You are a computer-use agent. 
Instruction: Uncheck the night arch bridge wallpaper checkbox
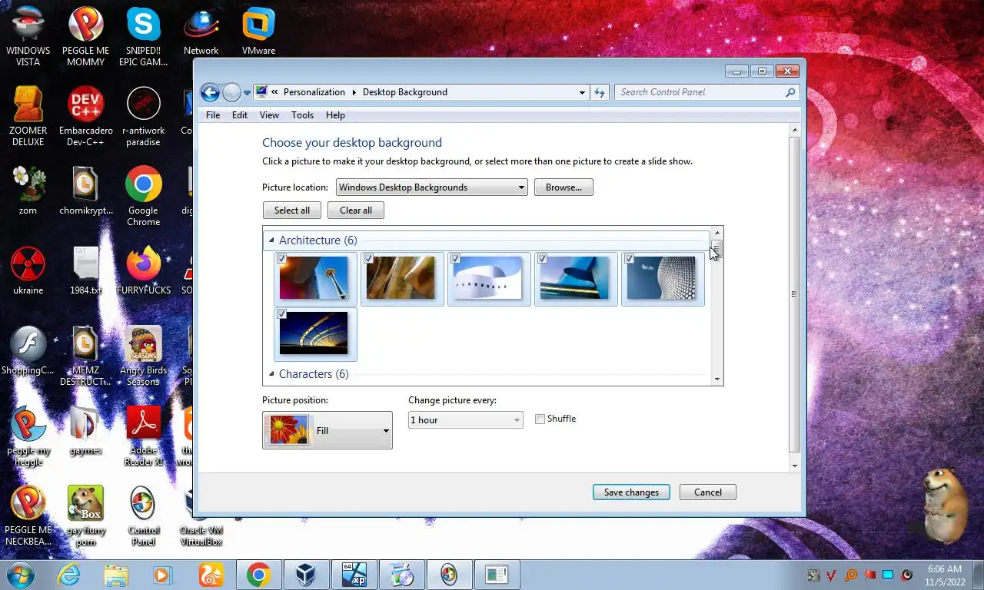(281, 314)
